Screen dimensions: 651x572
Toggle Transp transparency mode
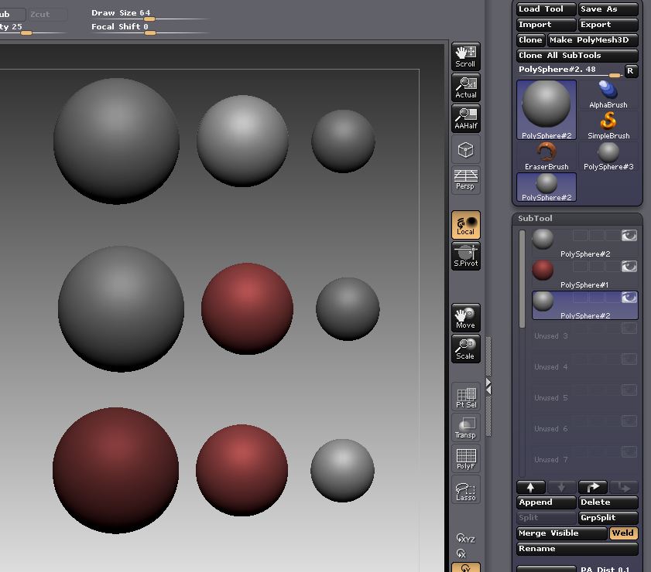[465, 427]
